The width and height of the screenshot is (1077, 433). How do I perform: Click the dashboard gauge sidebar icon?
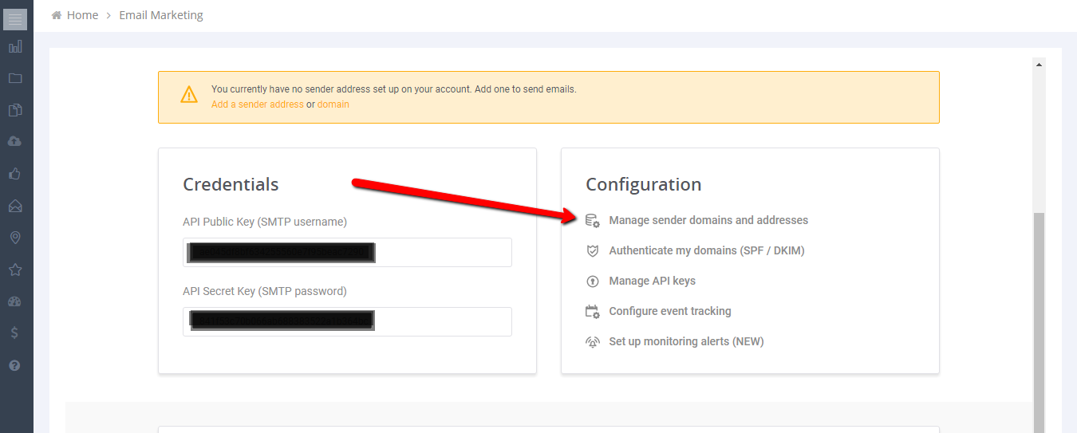(x=15, y=301)
